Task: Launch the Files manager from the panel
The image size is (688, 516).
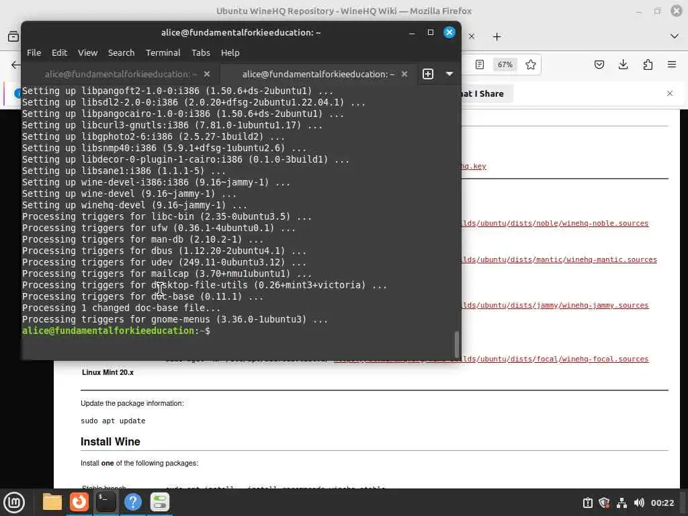Action: click(52, 502)
